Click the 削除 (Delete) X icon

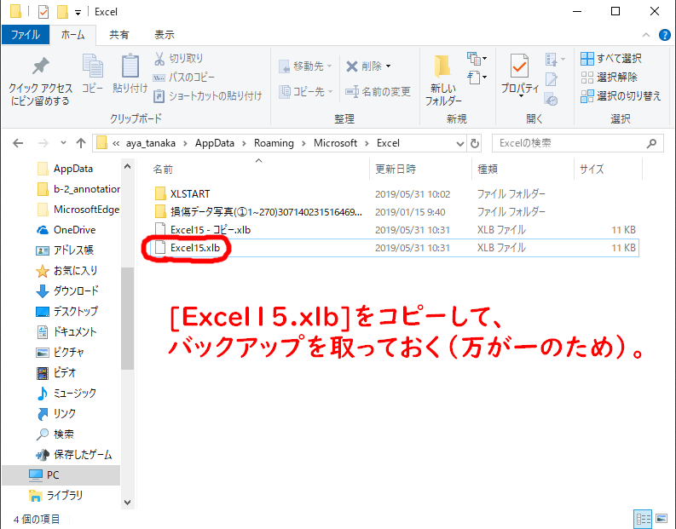pos(352,66)
